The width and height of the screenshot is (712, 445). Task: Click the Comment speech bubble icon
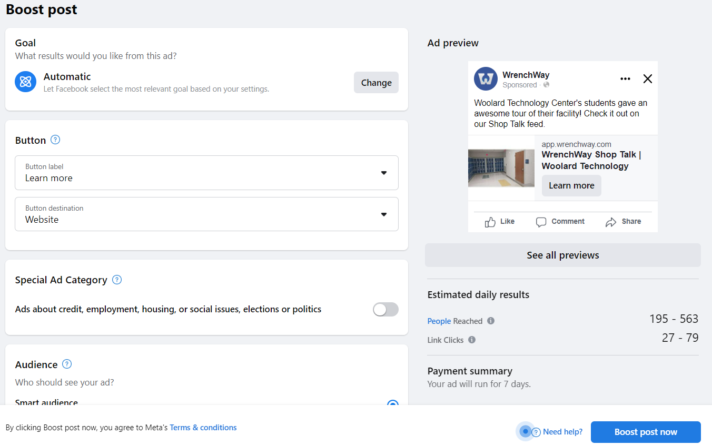coord(541,222)
